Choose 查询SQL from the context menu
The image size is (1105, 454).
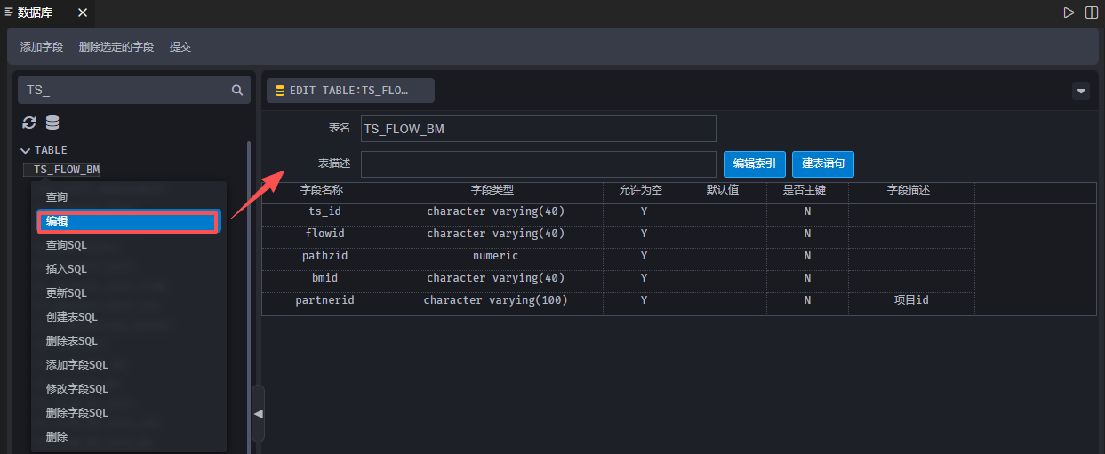point(67,245)
